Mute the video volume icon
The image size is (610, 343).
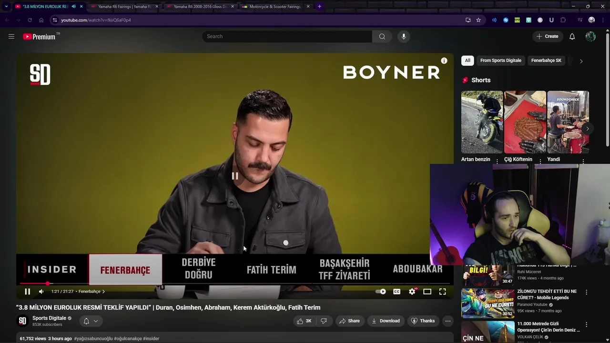click(x=41, y=292)
